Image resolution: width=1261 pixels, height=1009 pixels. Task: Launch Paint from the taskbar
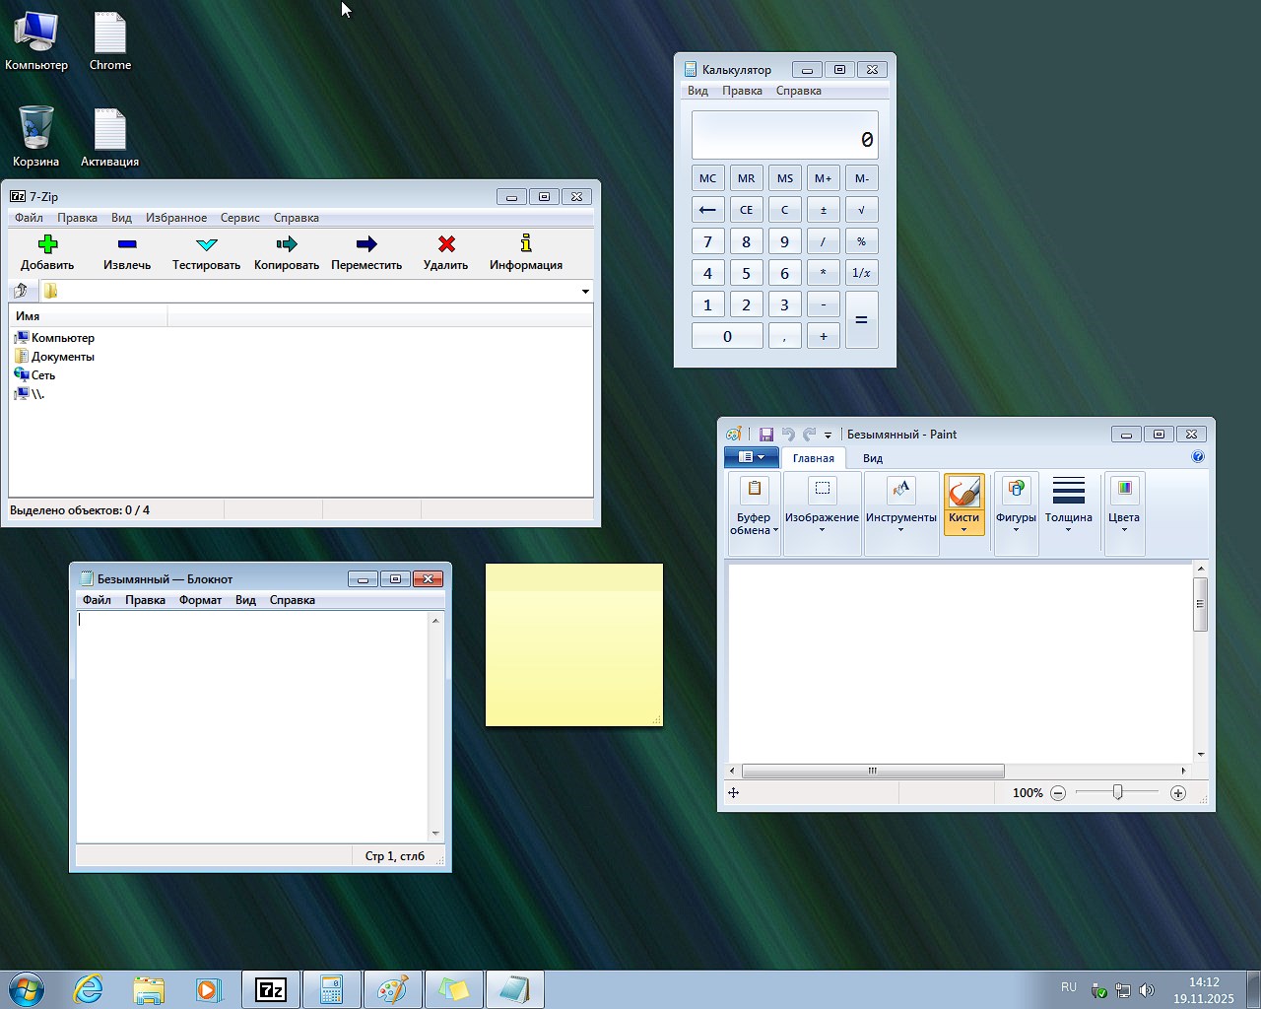pyautogui.click(x=393, y=989)
